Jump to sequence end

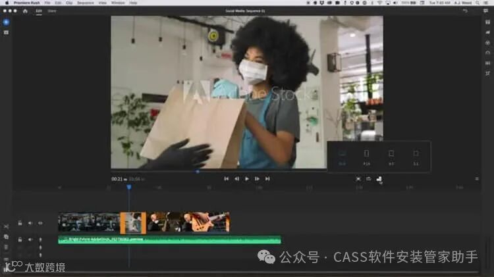267,179
